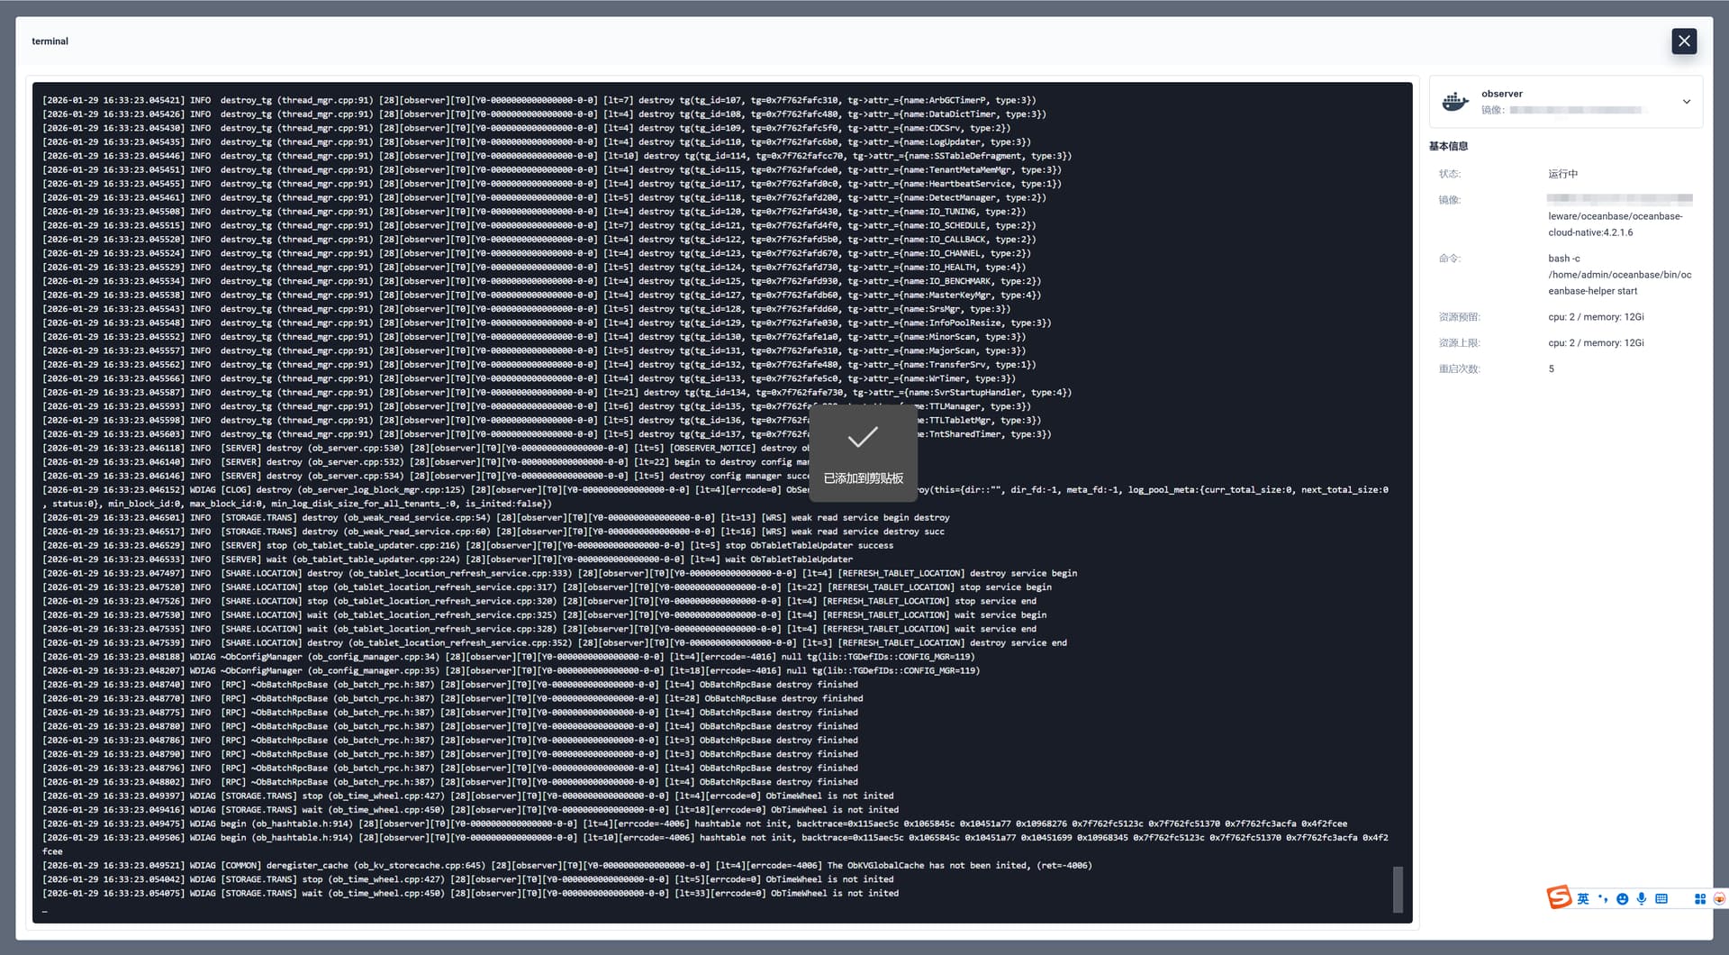Expand the observer container dropdown chevron
Viewport: 1729px width, 955px height.
(1687, 102)
